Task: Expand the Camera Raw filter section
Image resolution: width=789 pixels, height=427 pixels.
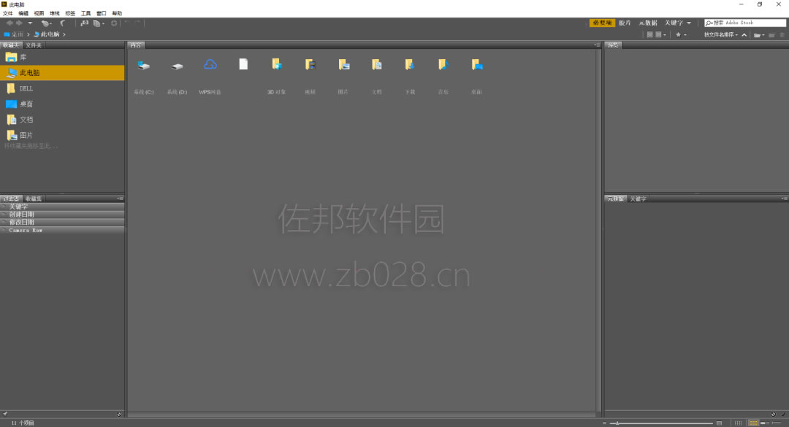Action: (62, 230)
